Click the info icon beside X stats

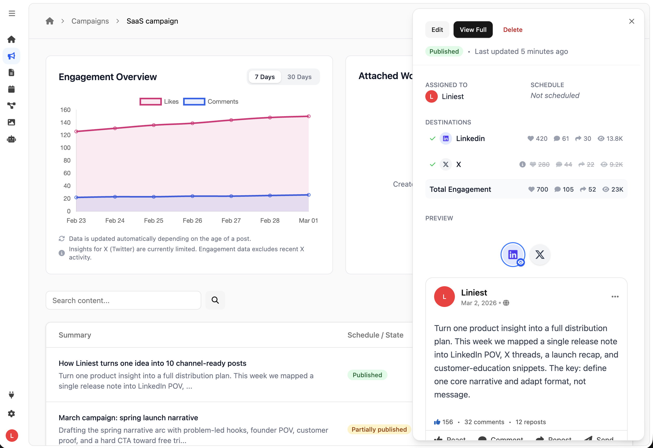tap(522, 164)
